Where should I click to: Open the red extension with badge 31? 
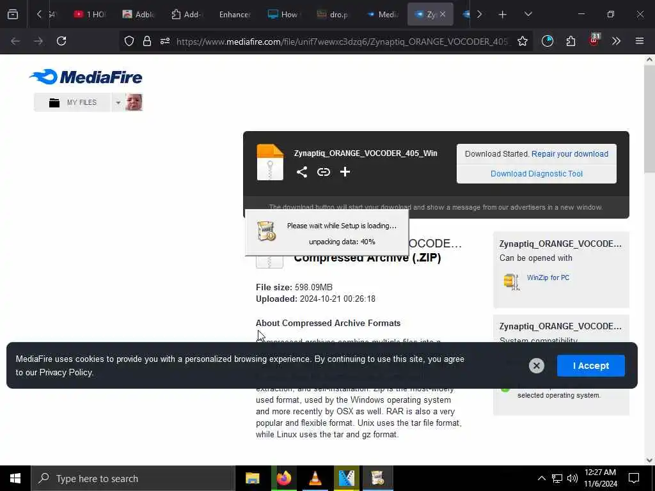coord(594,40)
